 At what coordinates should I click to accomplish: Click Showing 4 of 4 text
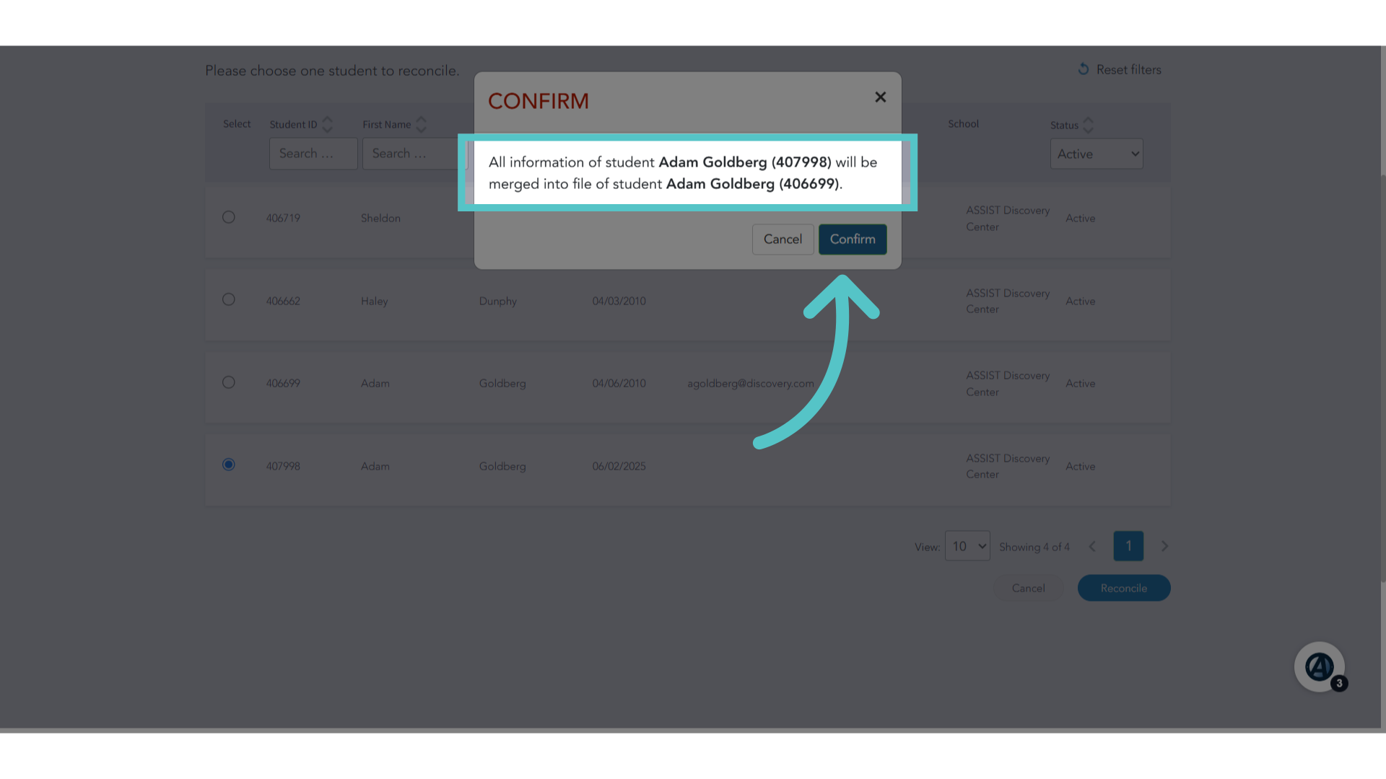coord(1034,547)
